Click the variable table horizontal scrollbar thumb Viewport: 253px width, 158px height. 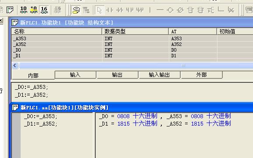coord(136,66)
